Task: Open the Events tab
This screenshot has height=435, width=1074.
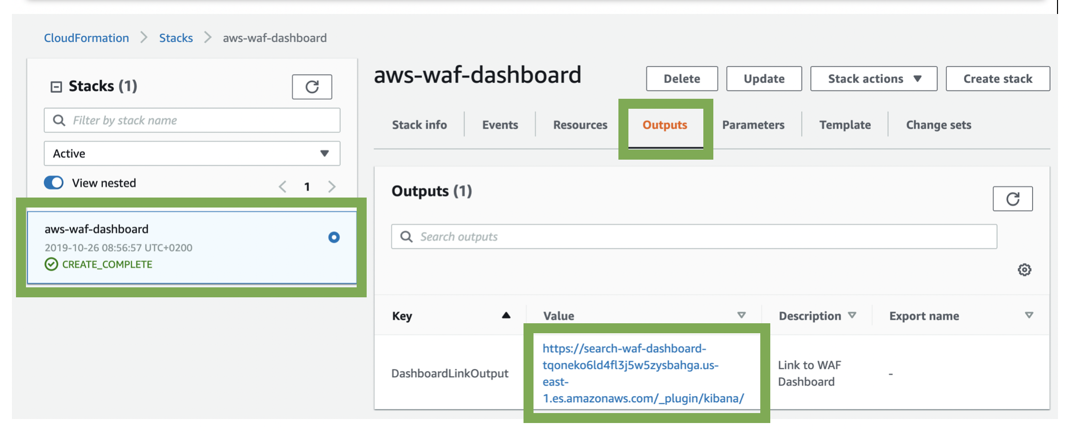Action: click(x=500, y=125)
